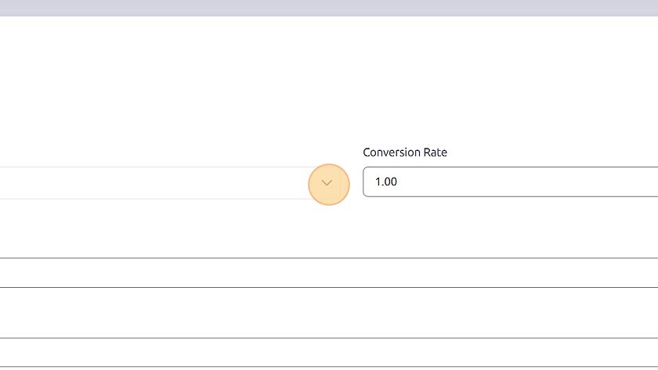Click the blank area above Conversion Rate

(510, 84)
